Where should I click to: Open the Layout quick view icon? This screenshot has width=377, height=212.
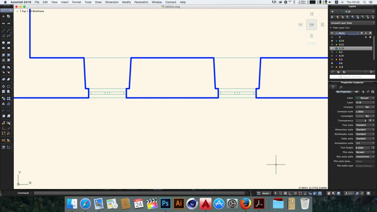coord(259,193)
